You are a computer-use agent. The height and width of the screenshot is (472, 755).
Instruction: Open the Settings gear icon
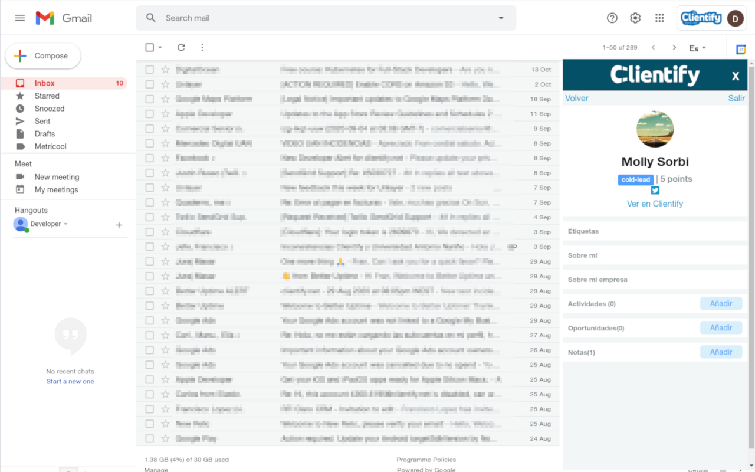tap(635, 18)
